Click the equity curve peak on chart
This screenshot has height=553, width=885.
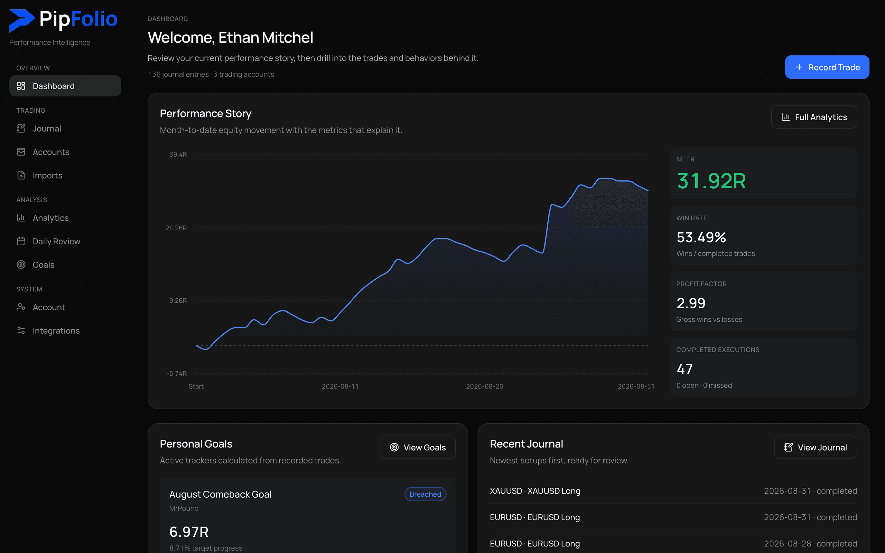tap(606, 178)
